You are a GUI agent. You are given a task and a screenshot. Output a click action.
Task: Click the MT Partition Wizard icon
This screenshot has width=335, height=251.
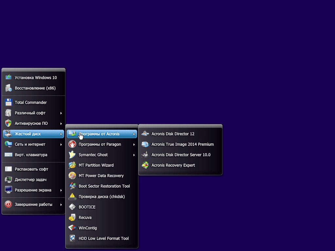[72, 165]
